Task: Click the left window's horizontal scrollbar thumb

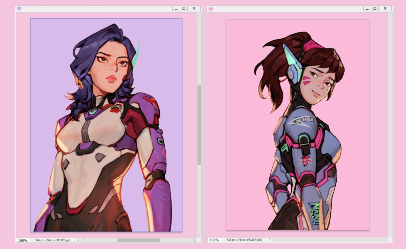Action: [x=138, y=240]
